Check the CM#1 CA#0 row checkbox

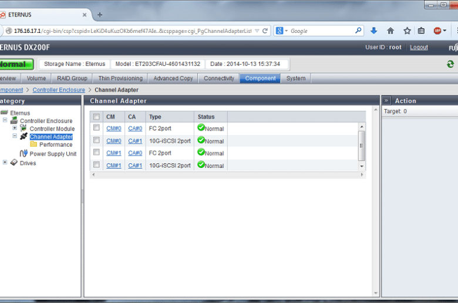coord(96,152)
